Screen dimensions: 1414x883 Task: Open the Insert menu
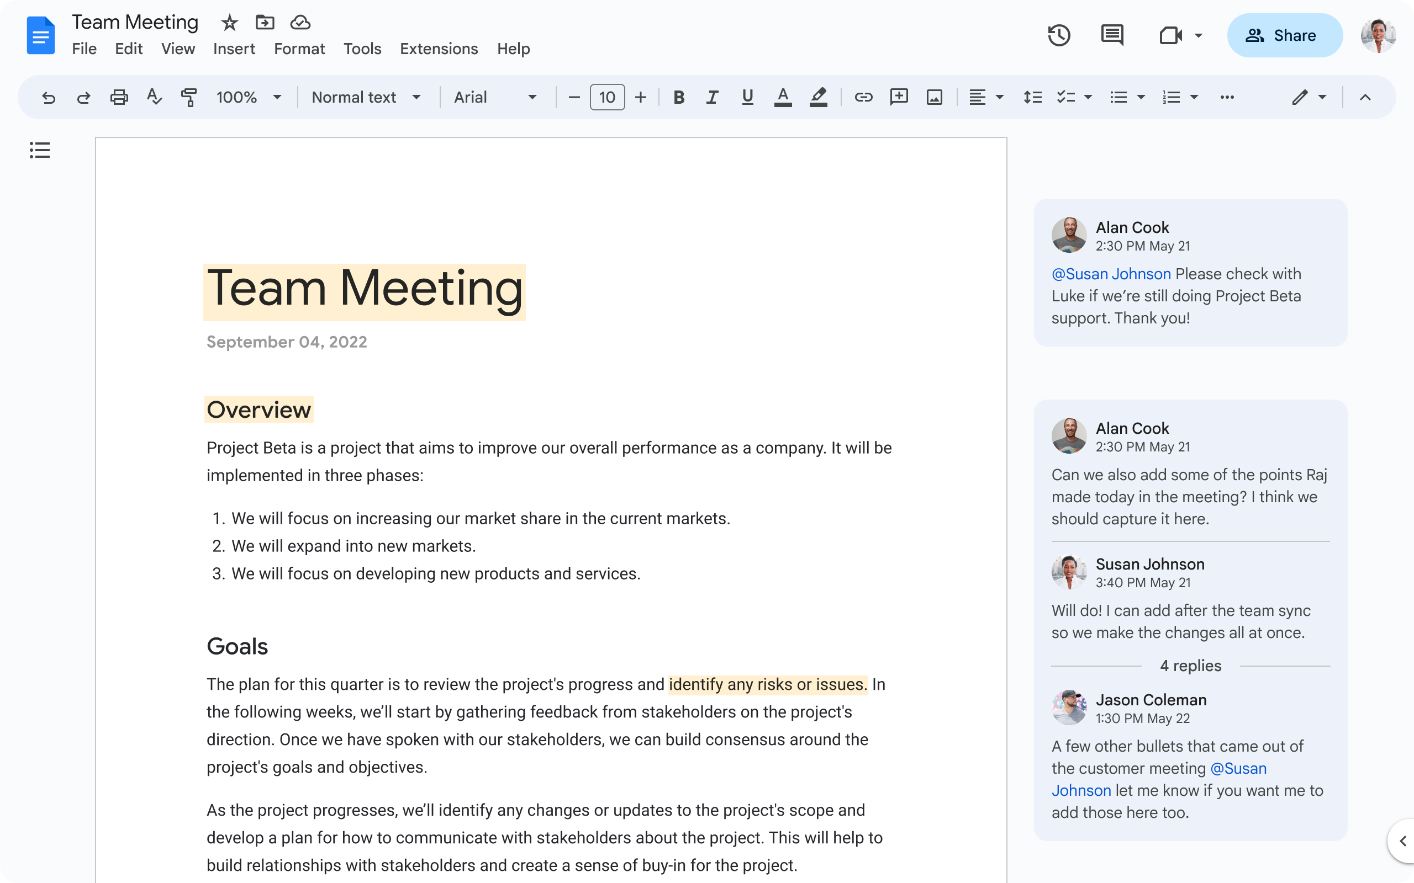tap(232, 48)
